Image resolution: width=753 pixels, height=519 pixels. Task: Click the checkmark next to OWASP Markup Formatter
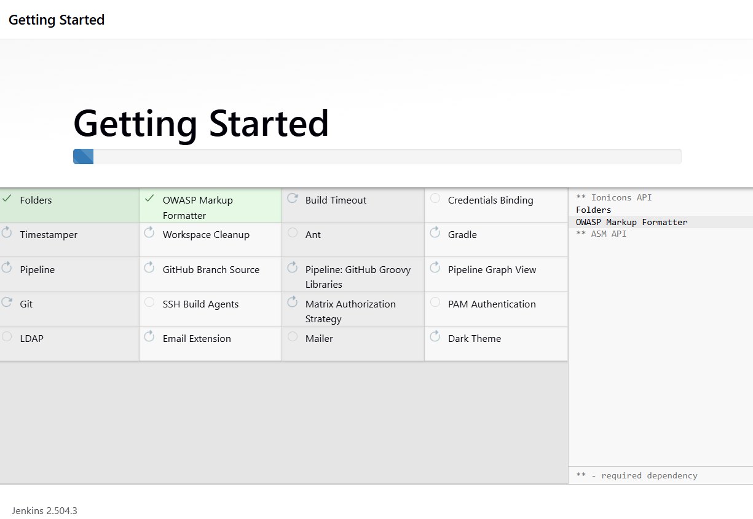pos(149,199)
